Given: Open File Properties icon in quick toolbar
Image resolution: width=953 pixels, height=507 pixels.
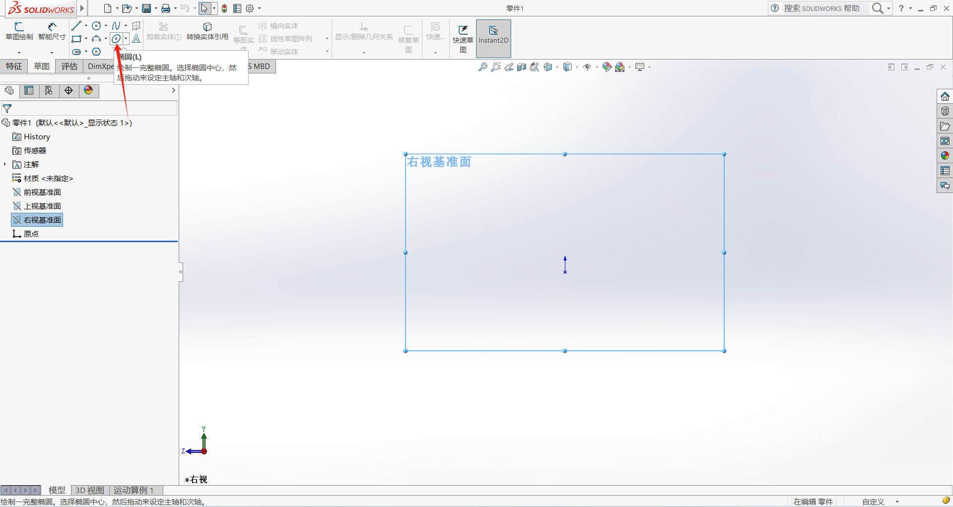Looking at the screenshot, I should (x=237, y=8).
